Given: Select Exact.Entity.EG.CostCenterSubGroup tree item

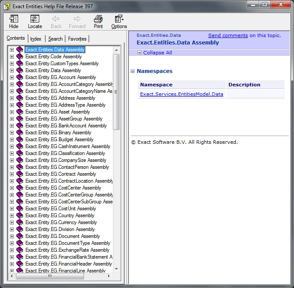Looking at the screenshot, I should coord(69,202).
